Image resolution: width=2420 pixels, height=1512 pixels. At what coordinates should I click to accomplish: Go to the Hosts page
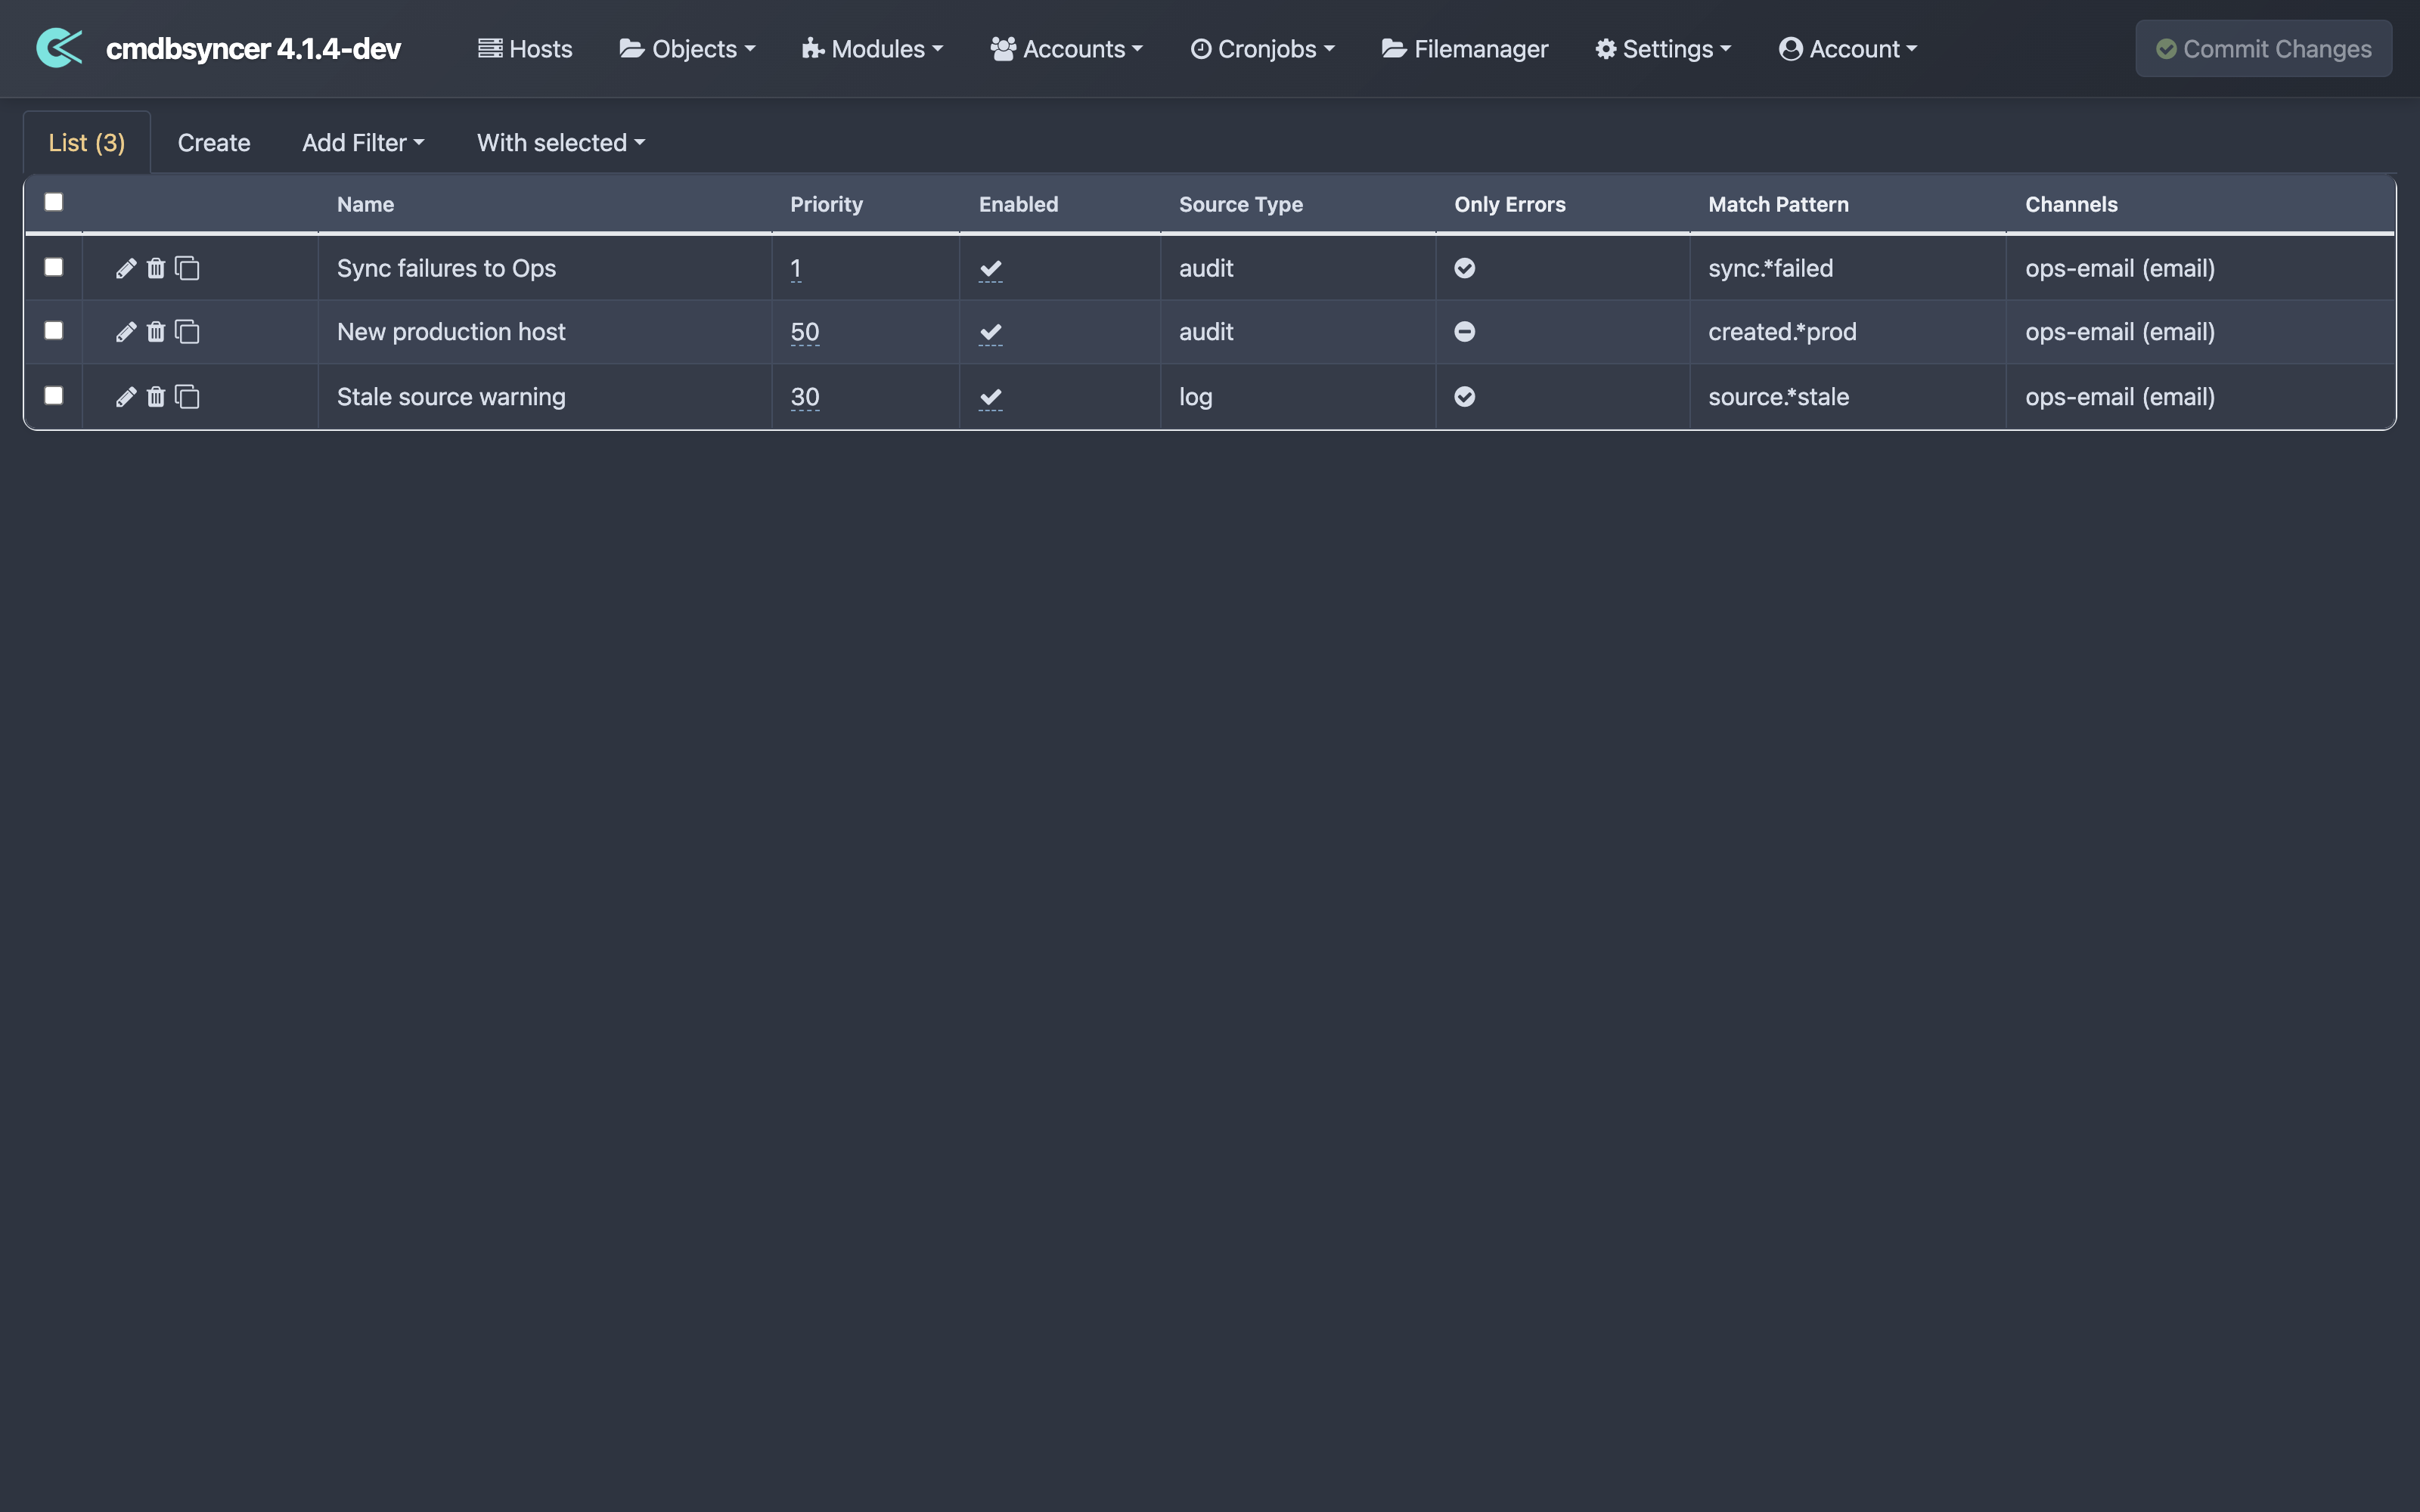(x=525, y=49)
